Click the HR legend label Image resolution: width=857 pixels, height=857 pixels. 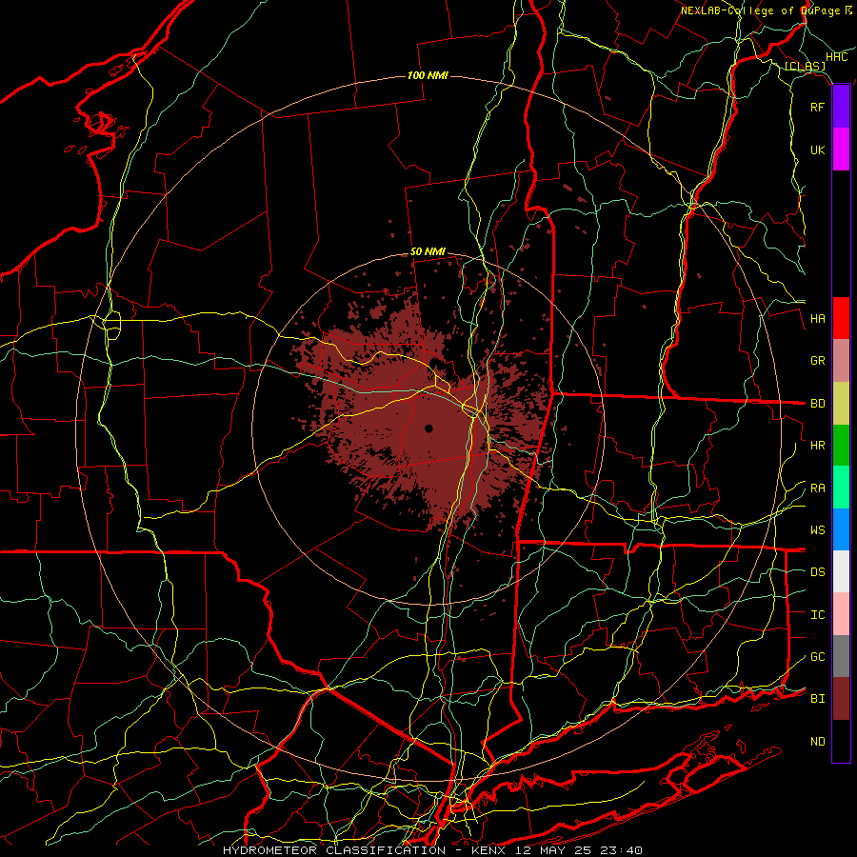(x=817, y=446)
